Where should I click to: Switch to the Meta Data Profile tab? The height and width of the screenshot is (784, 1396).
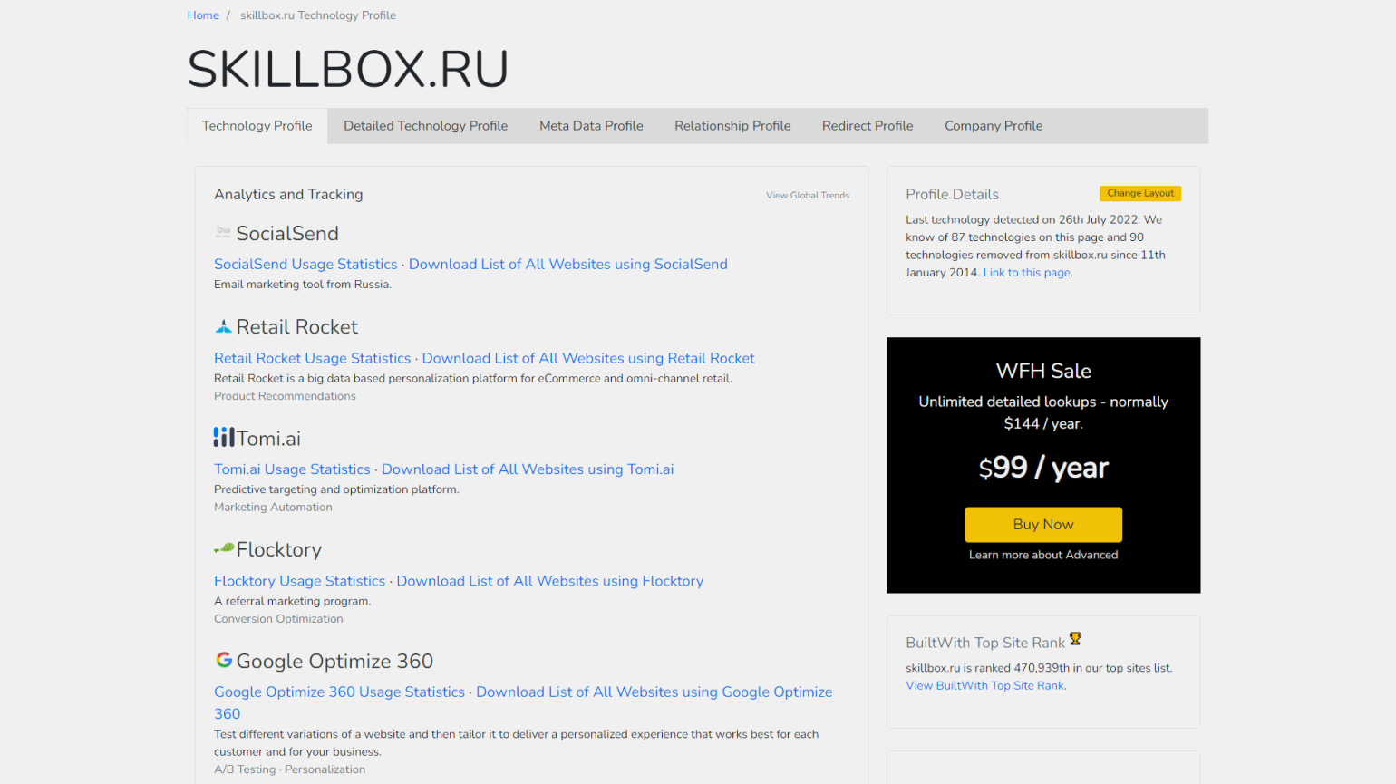coord(591,126)
